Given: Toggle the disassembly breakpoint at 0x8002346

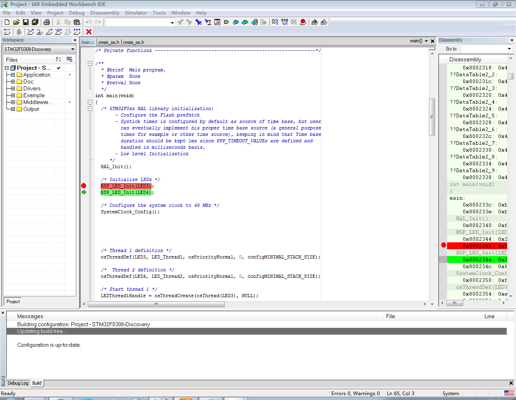Looking at the screenshot, I should 443,245.
